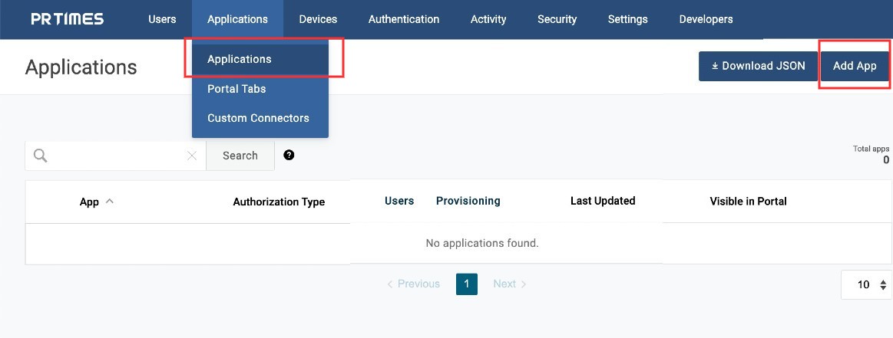Choose Custom Connectors from dropdown
The height and width of the screenshot is (338, 893).
(258, 118)
